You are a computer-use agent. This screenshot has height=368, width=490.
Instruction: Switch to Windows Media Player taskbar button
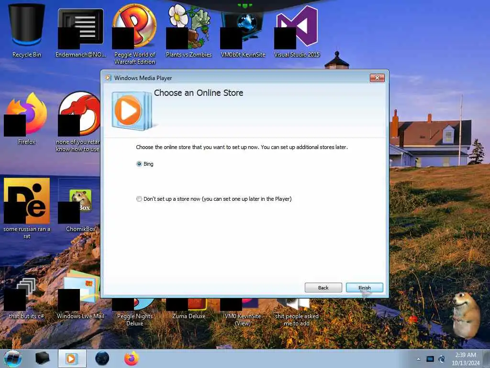[x=72, y=358]
